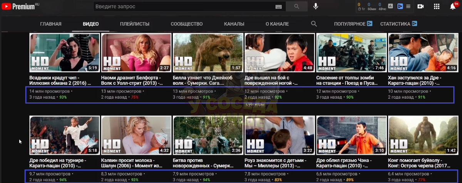Open Роуз знакомится с детьми thumbnail
The height and width of the screenshot is (183, 462).
(280, 135)
